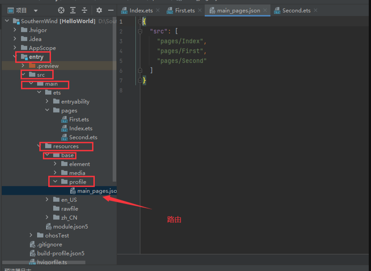The image size is (371, 271).
Task: Collapse the SouthernWind project root
Action: coord(7,21)
